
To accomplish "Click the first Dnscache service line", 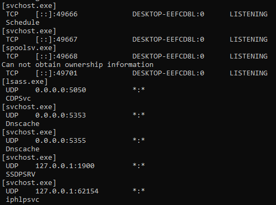I will click(x=23, y=124).
